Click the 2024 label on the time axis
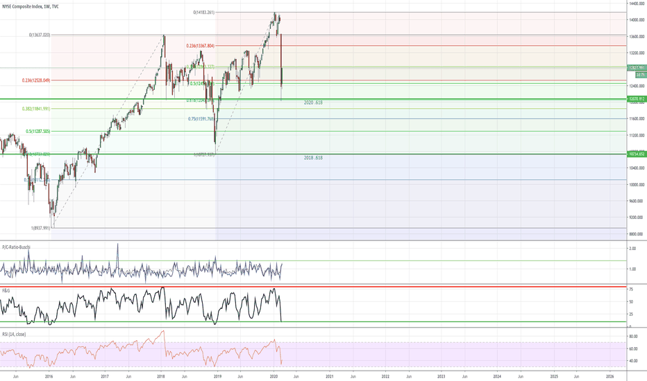 tap(497, 376)
